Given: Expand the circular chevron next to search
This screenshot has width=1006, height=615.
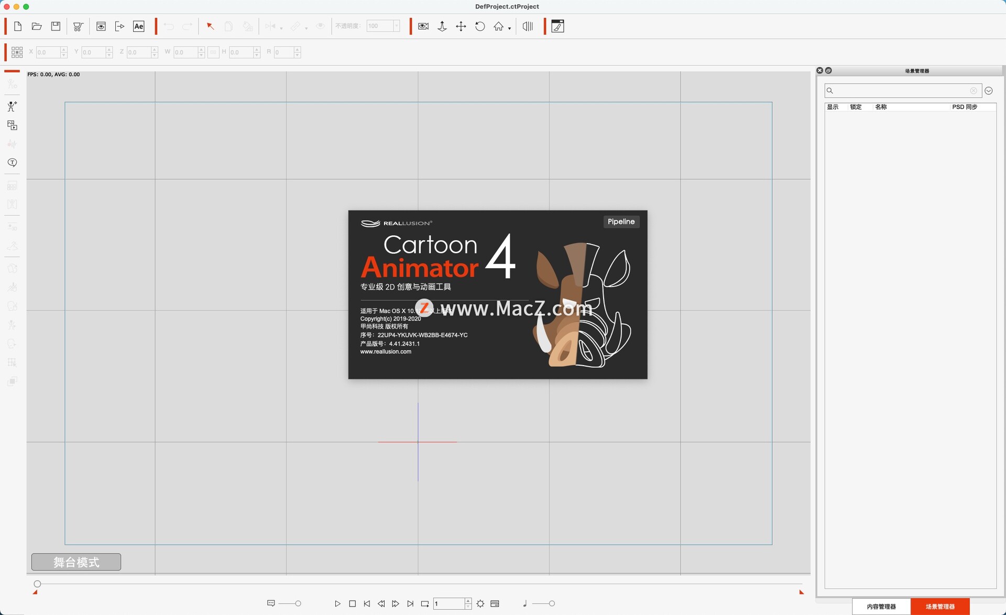Looking at the screenshot, I should pos(989,91).
